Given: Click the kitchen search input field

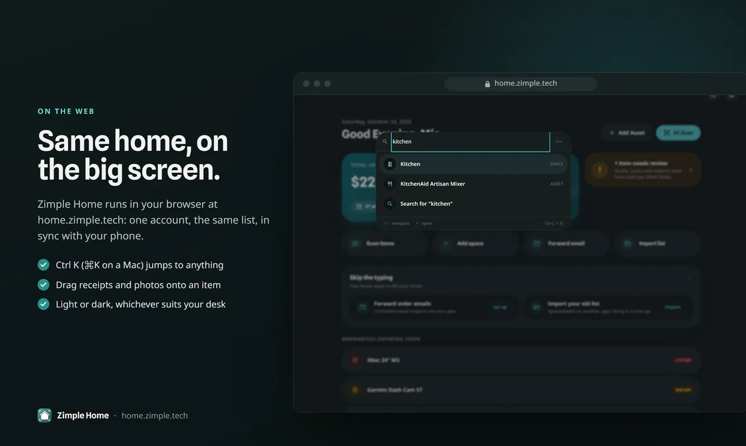Looking at the screenshot, I should [x=470, y=141].
